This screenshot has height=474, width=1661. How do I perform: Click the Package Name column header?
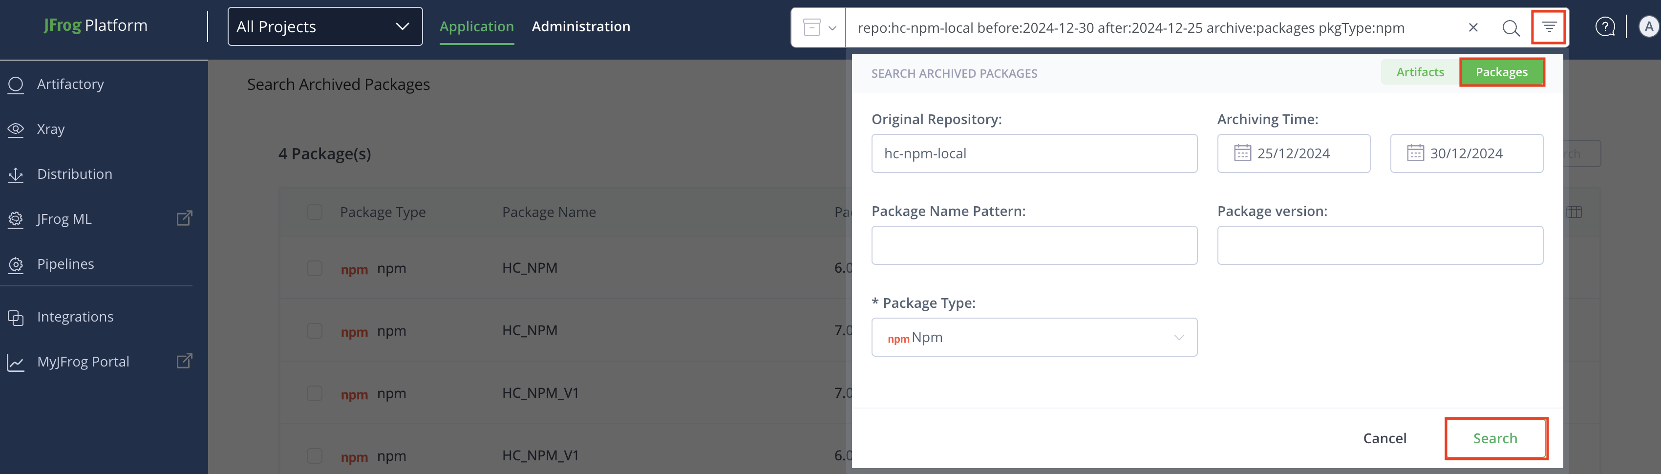click(549, 212)
